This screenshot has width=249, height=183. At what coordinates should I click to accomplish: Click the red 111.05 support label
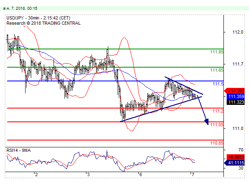(217, 125)
